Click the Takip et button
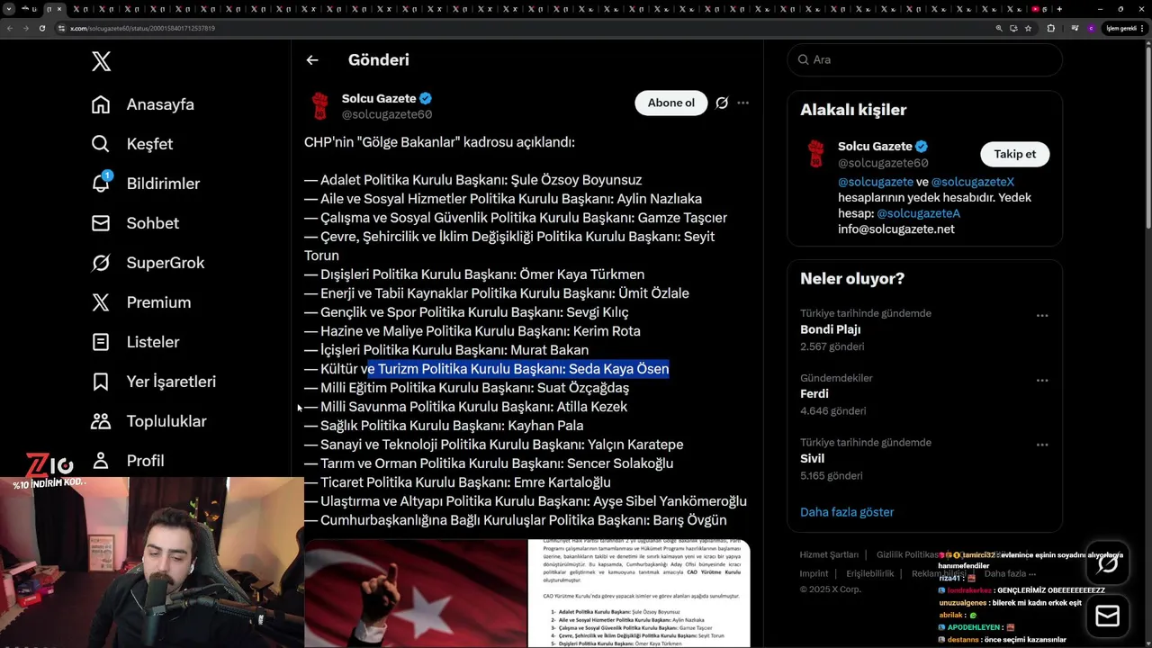This screenshot has height=648, width=1152. pos(1014,154)
